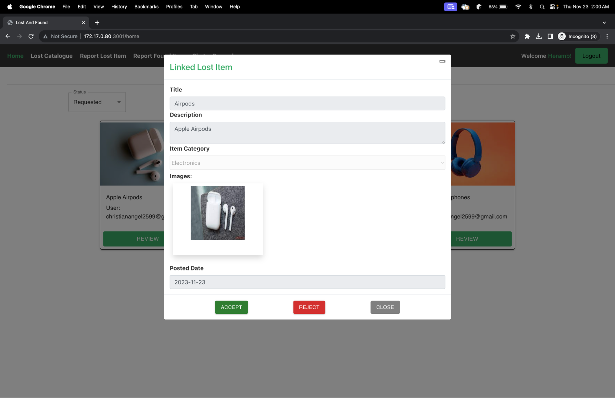Open Chrome three-dot menu
This screenshot has width=615, height=398.
click(x=607, y=36)
